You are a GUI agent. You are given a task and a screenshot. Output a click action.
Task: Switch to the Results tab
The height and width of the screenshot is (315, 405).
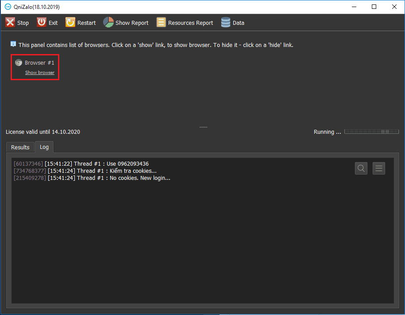(x=20, y=147)
